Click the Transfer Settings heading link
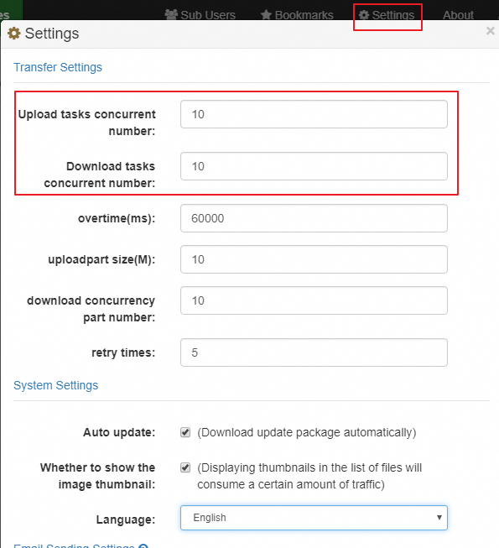 [58, 67]
